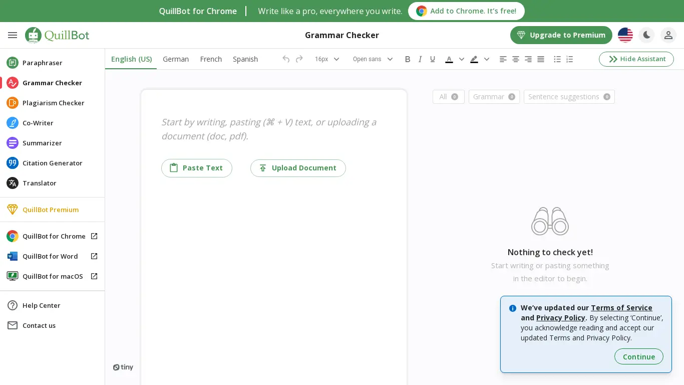Click the Upload Document button
Screen dimensions: 684x385
298,168
